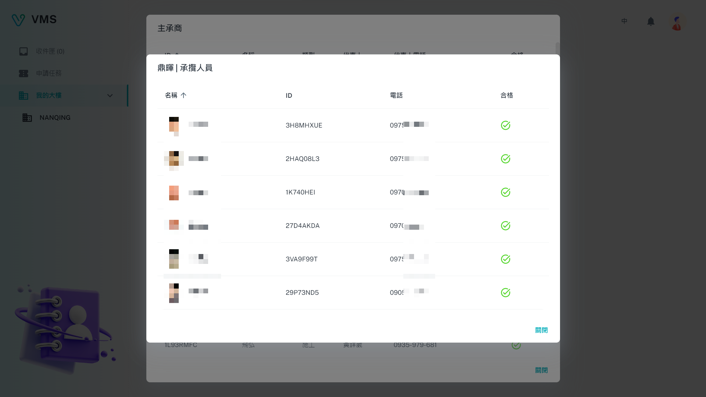This screenshot has width=706, height=397.
Task: Click 關閉 in 承攬人員 dialog
Action: pyautogui.click(x=541, y=330)
